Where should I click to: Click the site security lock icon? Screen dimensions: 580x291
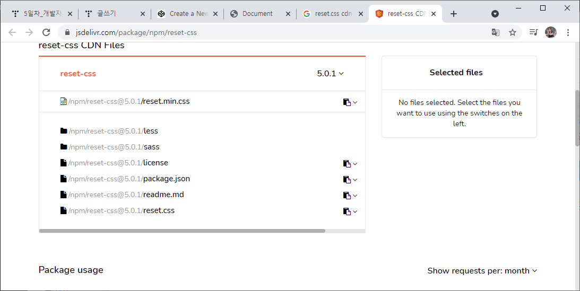67,32
